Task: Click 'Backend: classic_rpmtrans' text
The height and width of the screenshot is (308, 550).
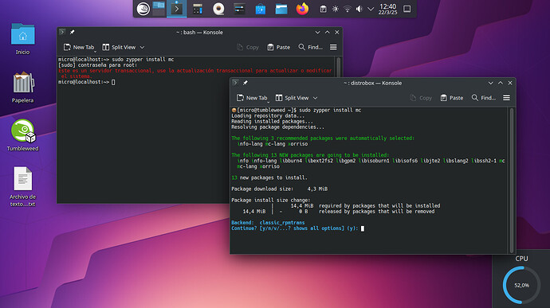Action: coord(268,223)
